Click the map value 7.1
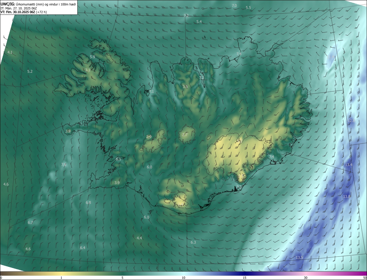 (x=151, y=92)
